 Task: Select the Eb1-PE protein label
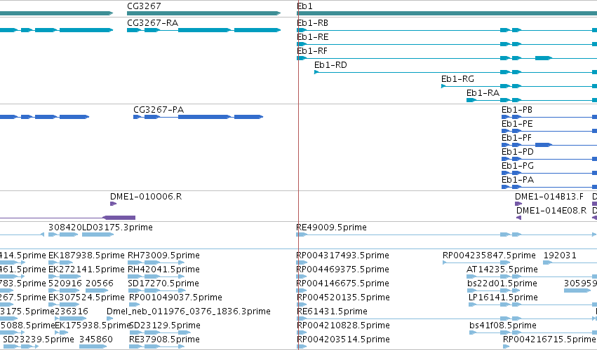click(517, 124)
